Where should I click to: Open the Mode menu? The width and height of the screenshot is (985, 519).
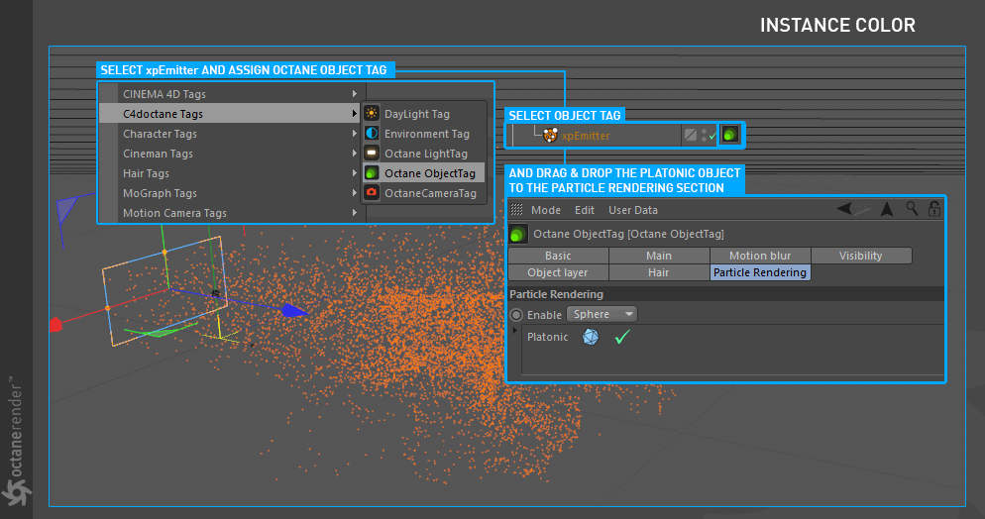(x=546, y=210)
